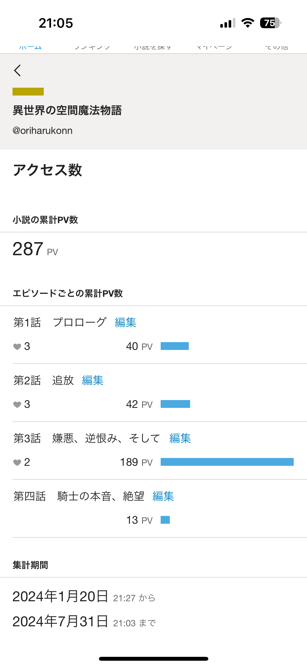Tap the battery indicator showing 75

(270, 23)
